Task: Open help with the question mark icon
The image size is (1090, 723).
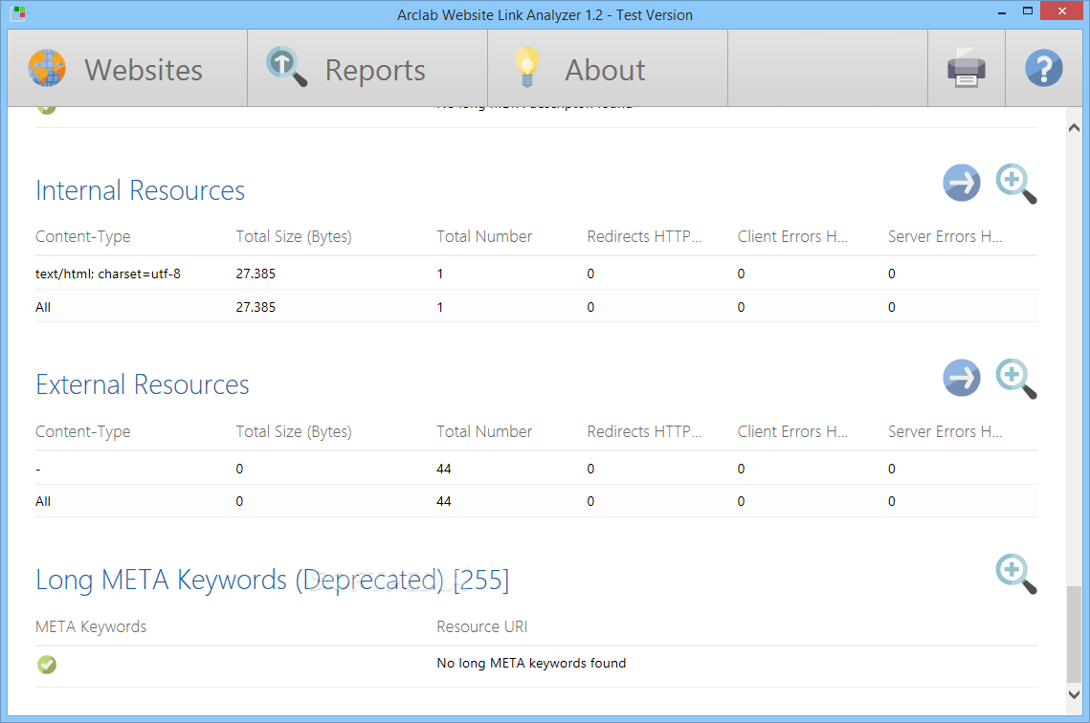Action: 1043,70
